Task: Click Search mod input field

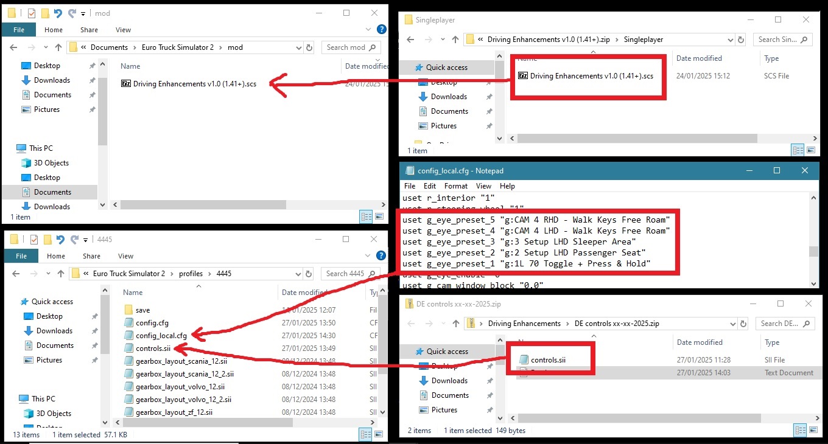Action: point(352,47)
